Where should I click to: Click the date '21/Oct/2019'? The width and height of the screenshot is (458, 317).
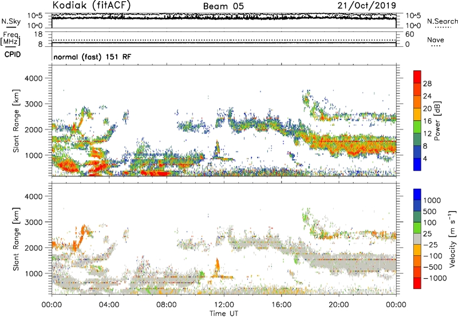(x=367, y=6)
